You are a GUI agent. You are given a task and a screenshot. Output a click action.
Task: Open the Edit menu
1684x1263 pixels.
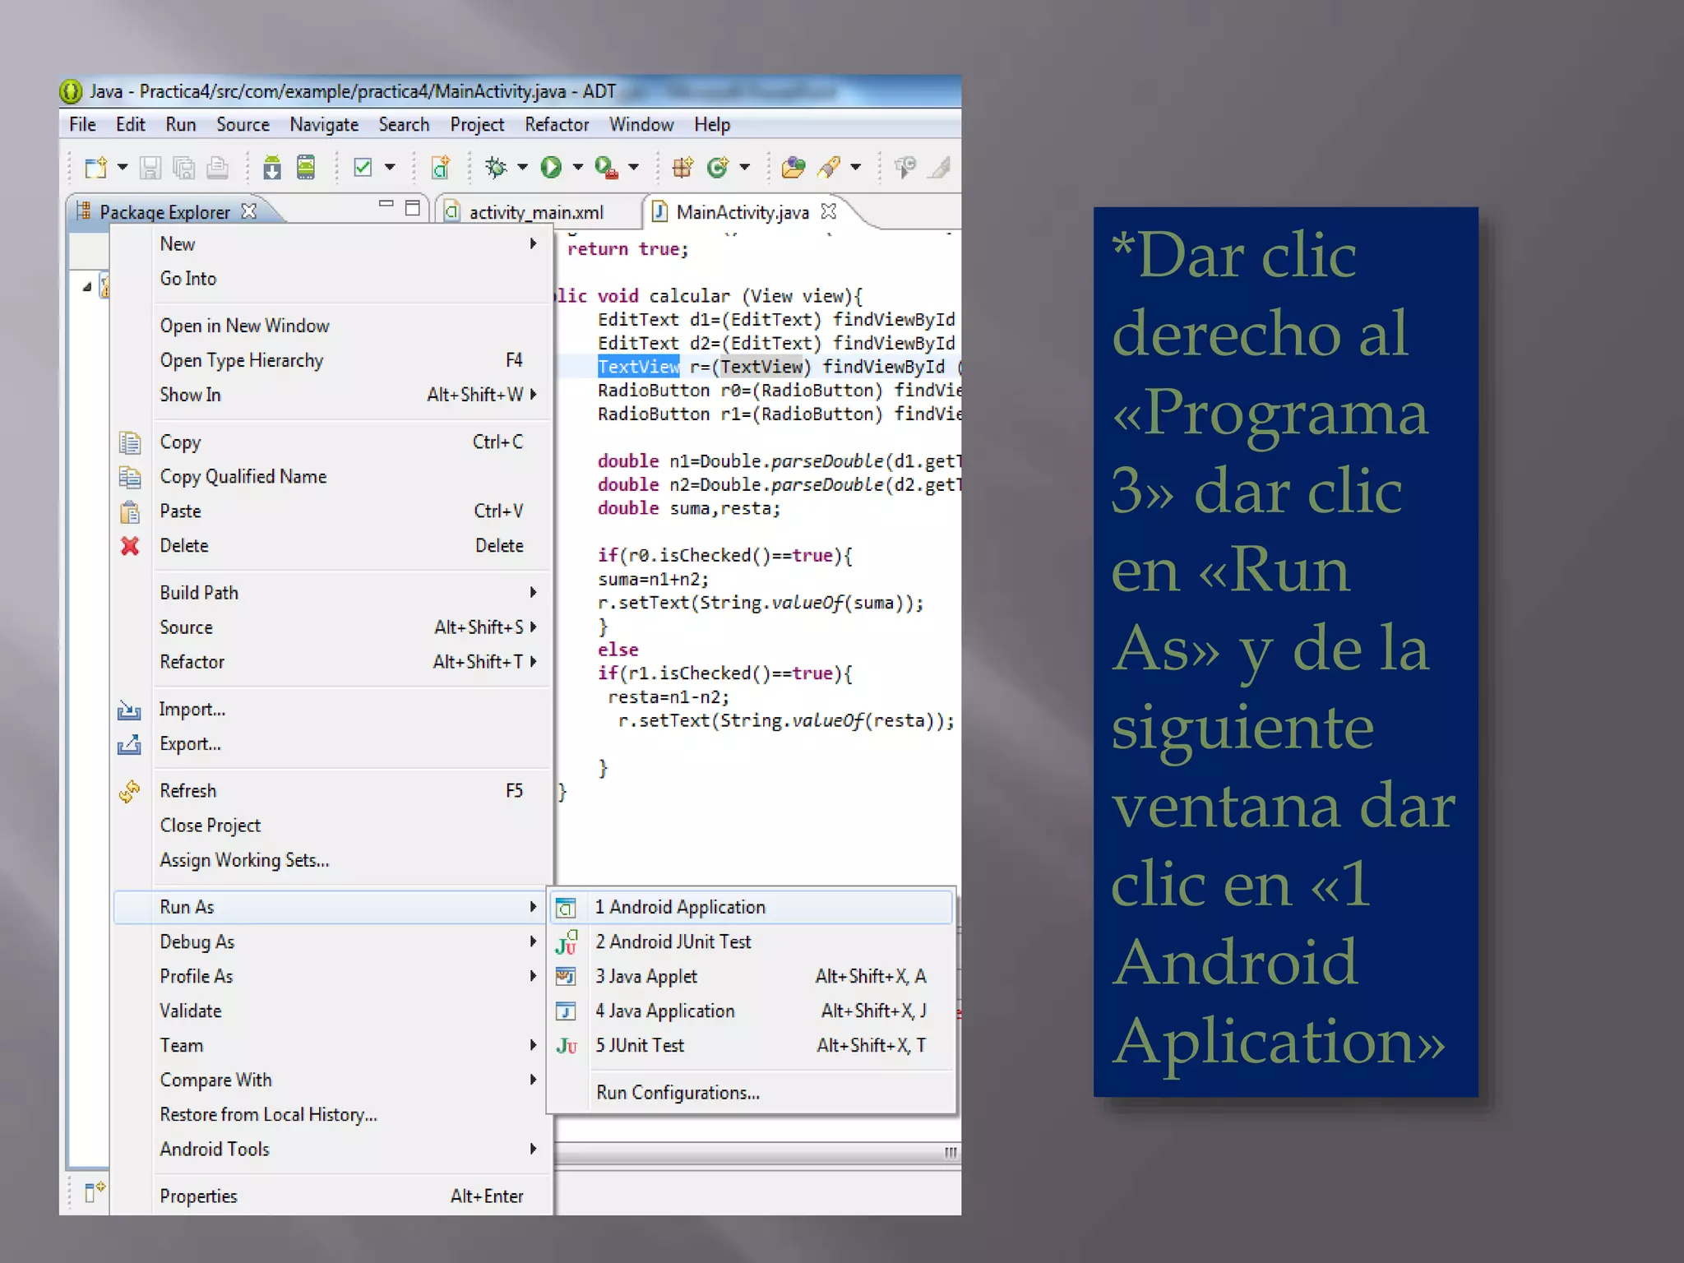point(130,125)
